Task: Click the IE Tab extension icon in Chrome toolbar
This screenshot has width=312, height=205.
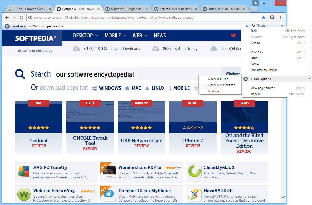Action: click(272, 17)
